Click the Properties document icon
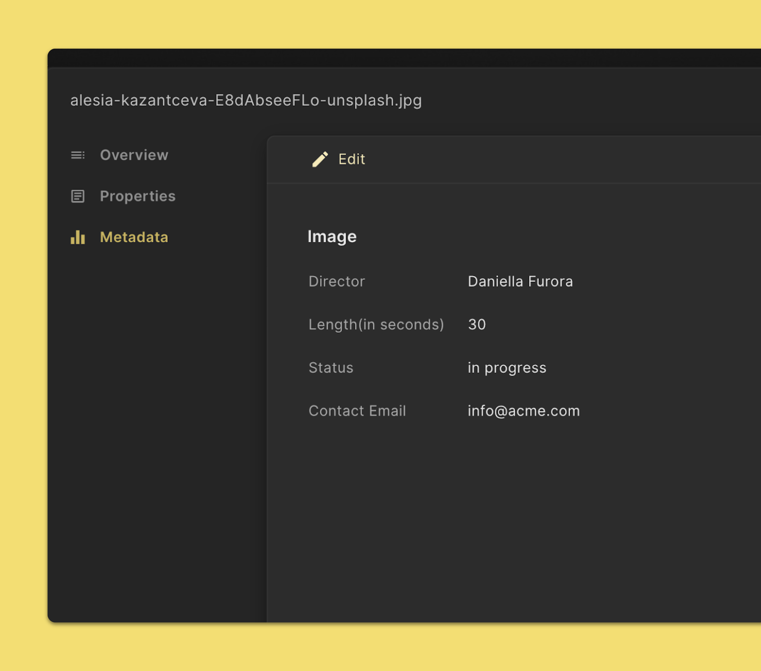This screenshot has height=671, width=761. point(78,196)
